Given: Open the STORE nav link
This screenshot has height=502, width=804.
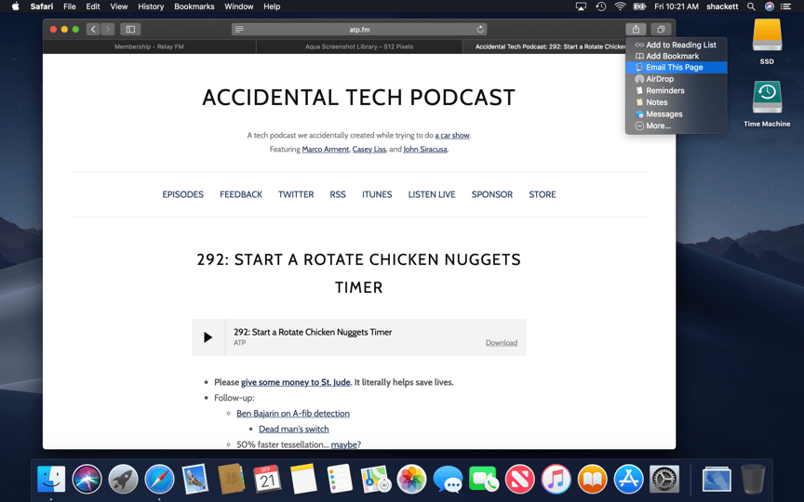Looking at the screenshot, I should 543,194.
